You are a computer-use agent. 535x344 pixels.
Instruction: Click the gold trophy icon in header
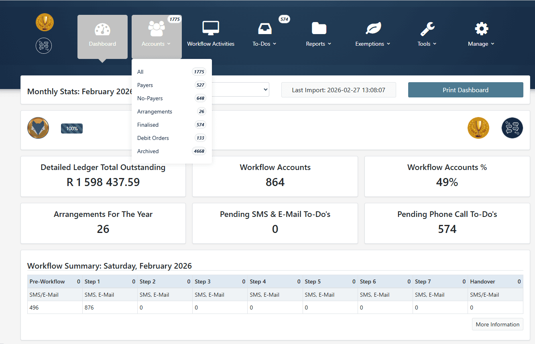45,22
